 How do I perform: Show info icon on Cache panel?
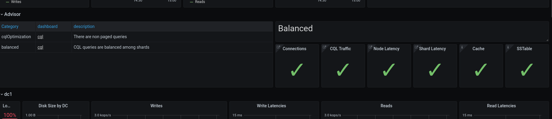click(x=462, y=47)
